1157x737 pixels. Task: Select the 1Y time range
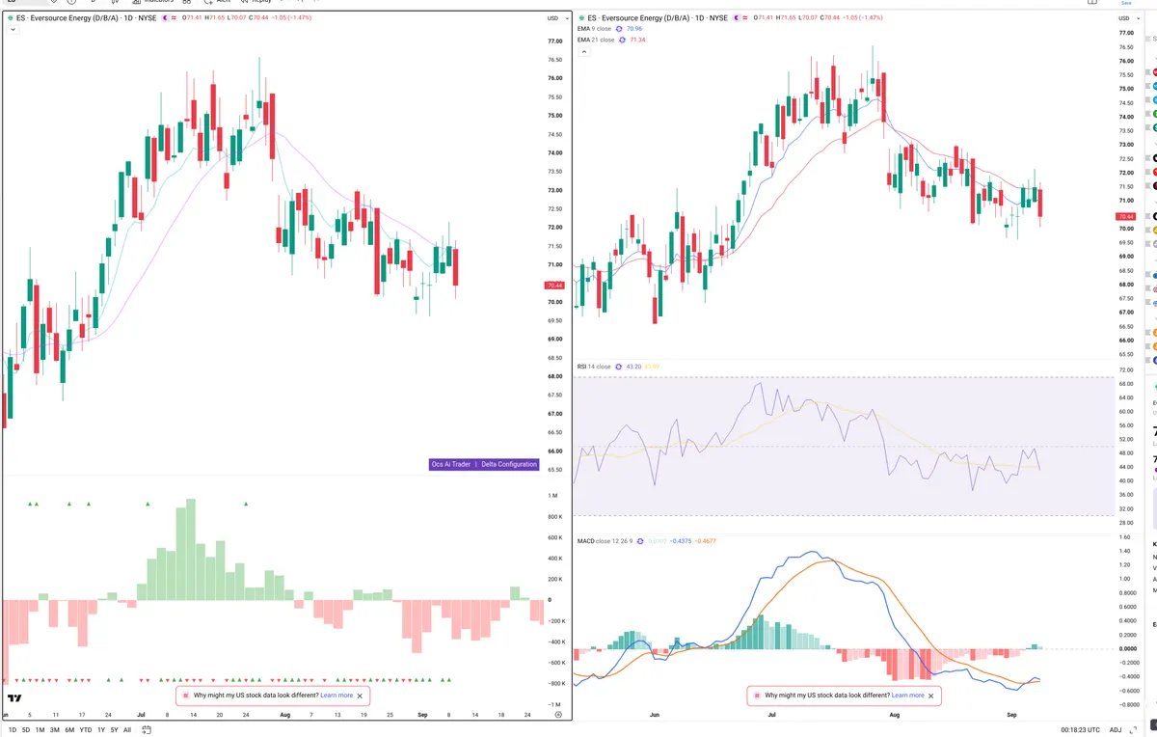[100, 730]
